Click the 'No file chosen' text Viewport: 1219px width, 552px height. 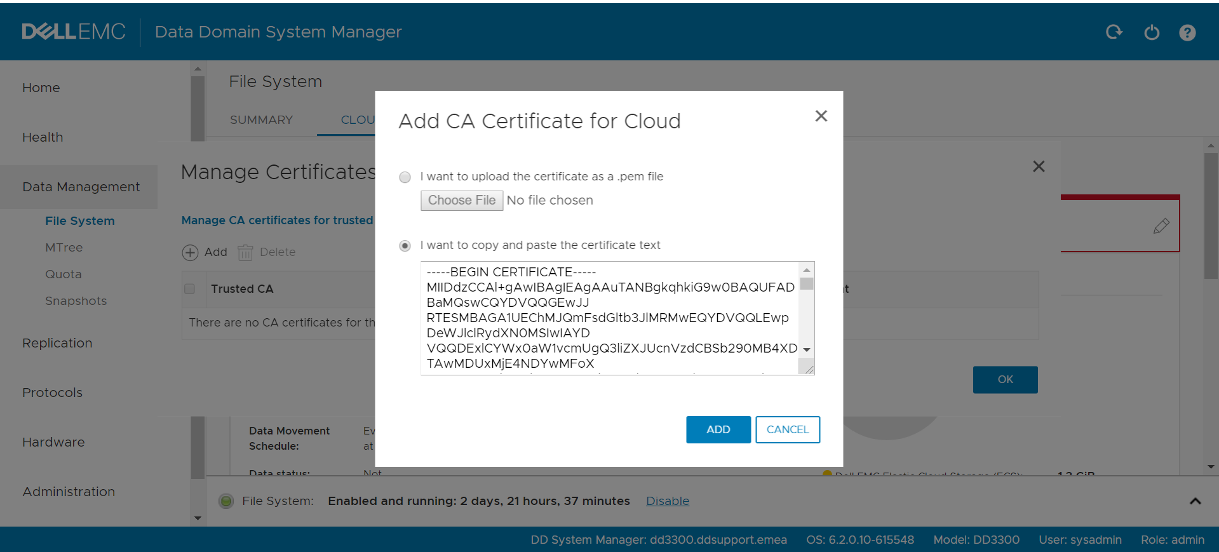click(x=550, y=201)
